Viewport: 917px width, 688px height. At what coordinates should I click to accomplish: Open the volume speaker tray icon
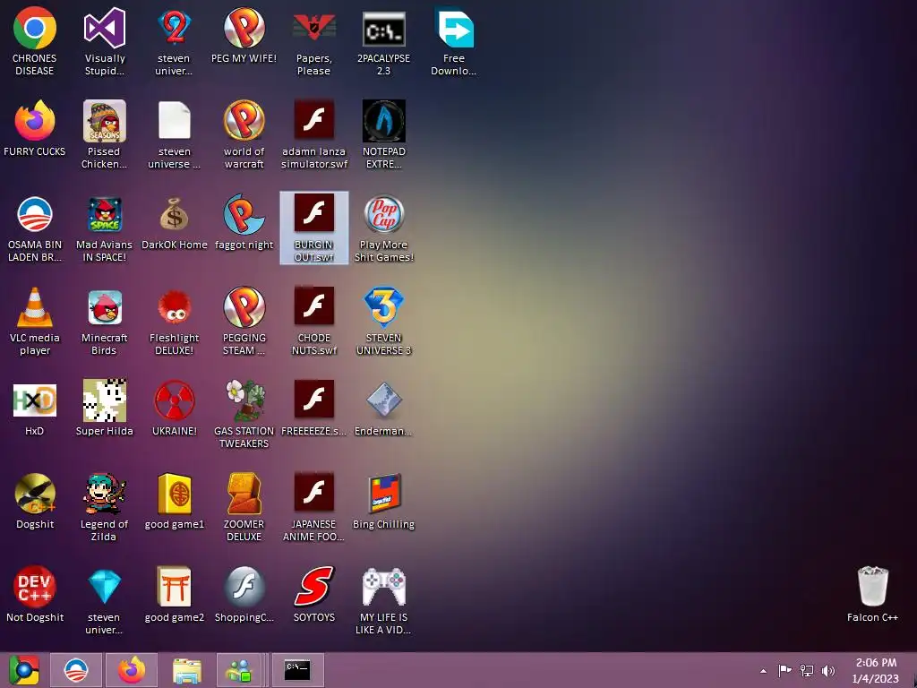click(828, 670)
